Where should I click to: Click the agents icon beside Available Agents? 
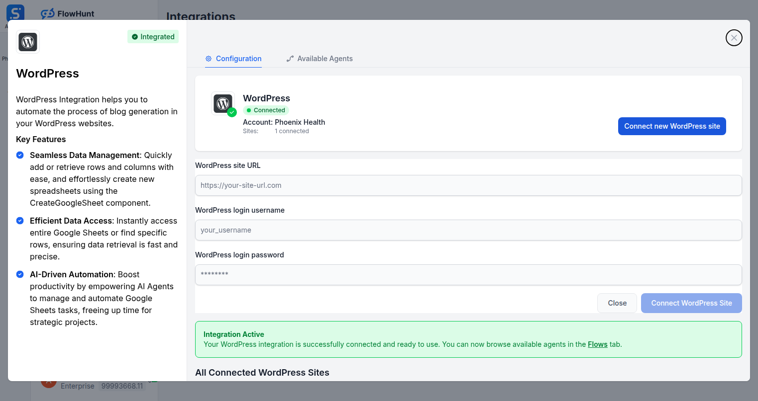click(290, 58)
